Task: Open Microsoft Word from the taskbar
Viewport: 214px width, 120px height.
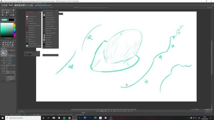Action: [85, 118]
